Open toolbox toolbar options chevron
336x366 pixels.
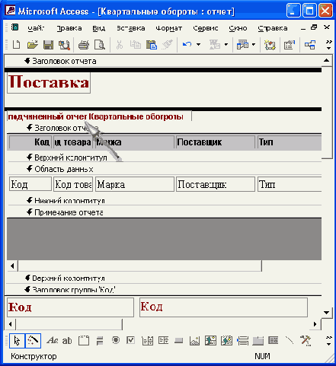328,341
